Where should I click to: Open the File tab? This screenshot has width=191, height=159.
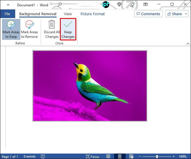tap(7, 14)
